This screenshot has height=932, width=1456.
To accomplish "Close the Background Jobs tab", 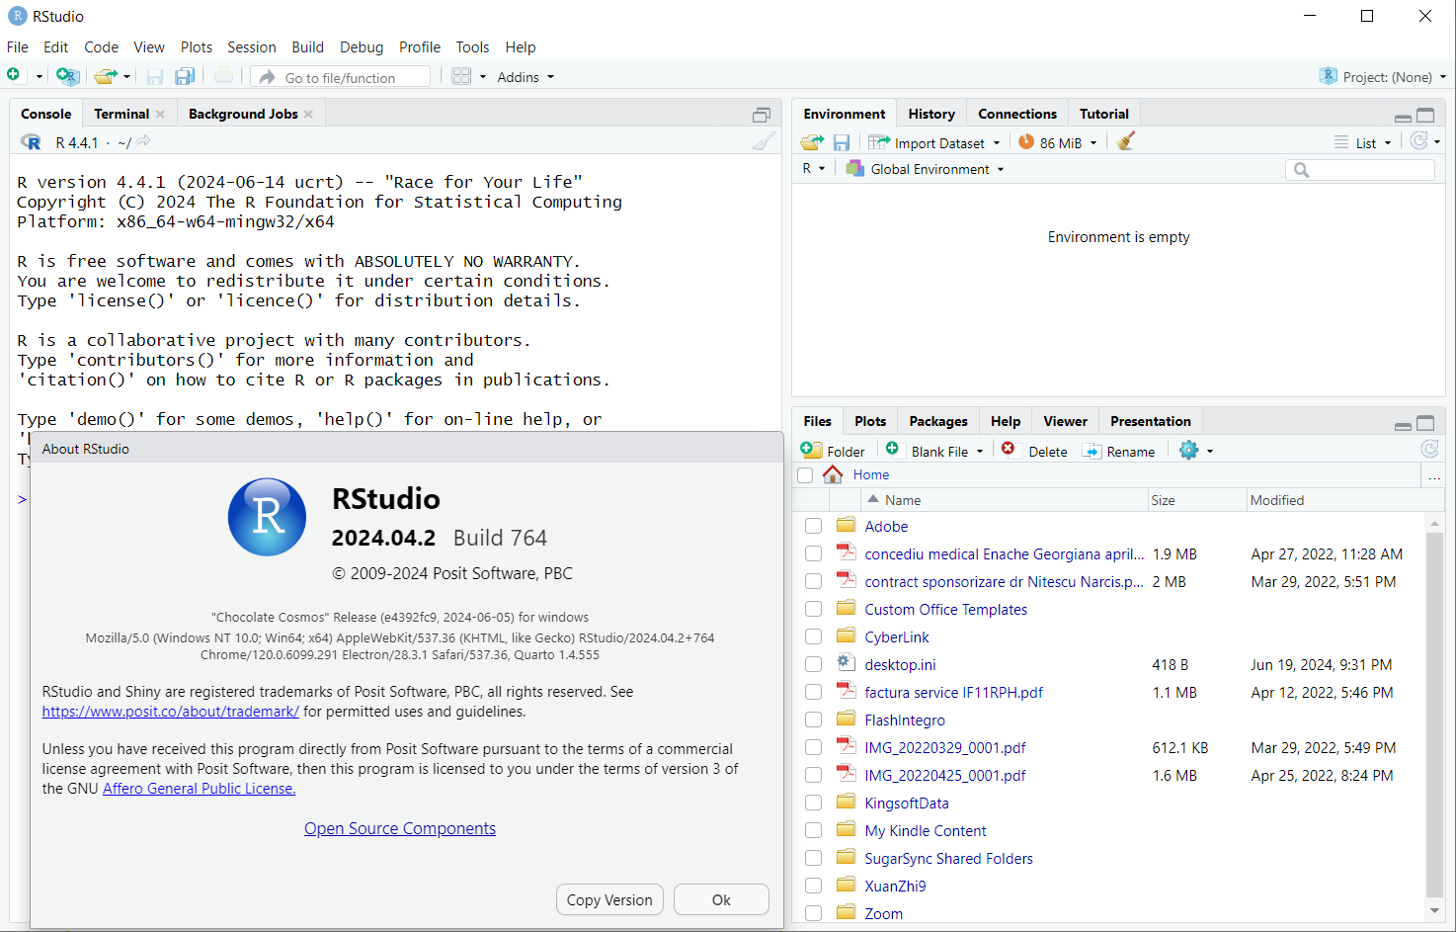I will point(308,115).
